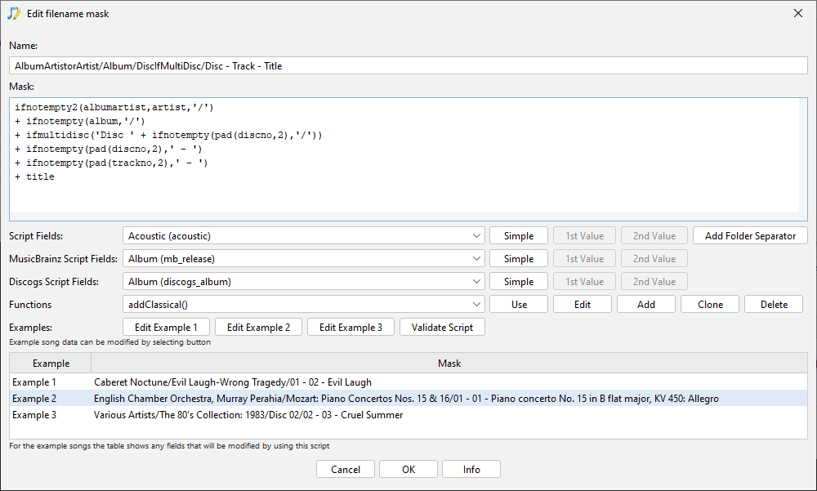Open the Discogs Script Fields dropdown
The height and width of the screenshot is (491, 817).
coord(304,282)
